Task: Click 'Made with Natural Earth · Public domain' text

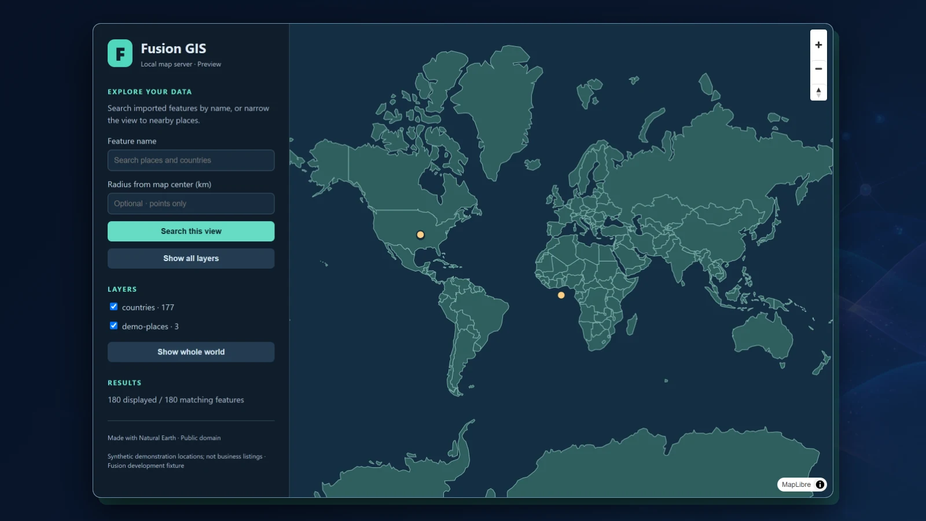Action: coord(164,438)
